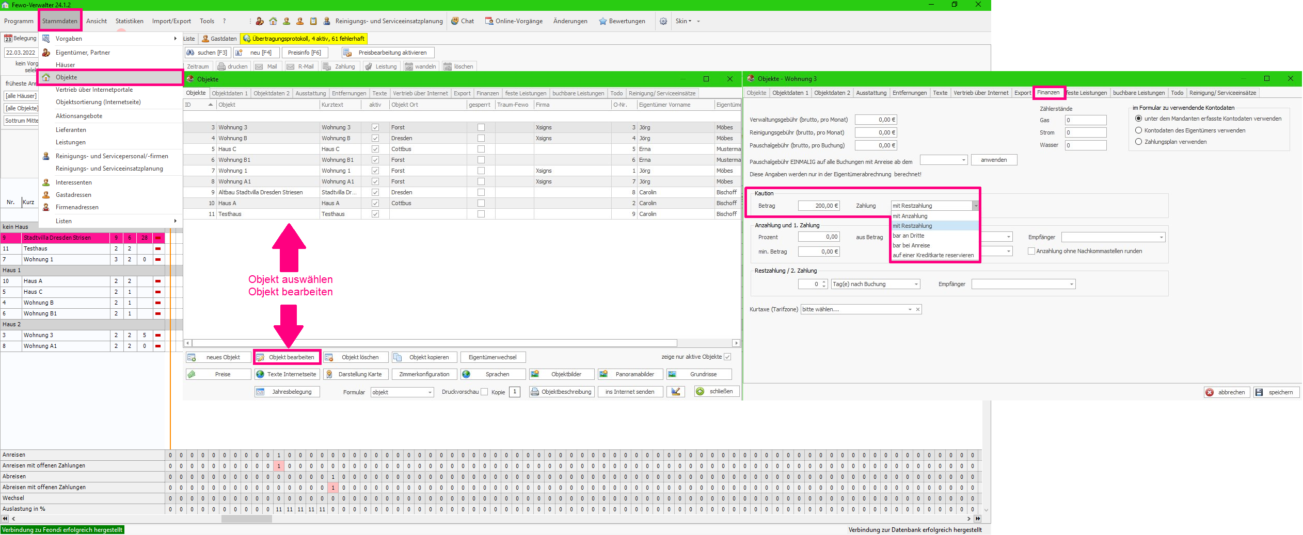Click neues Objekt button

(x=218, y=357)
